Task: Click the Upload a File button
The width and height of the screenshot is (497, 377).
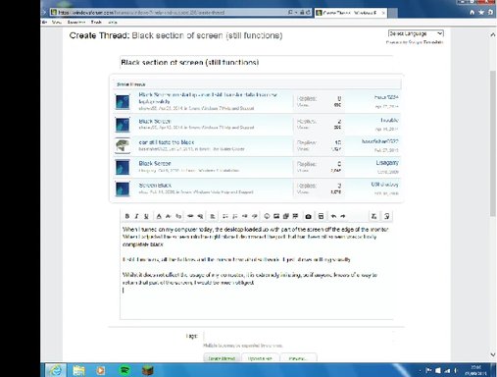Action: pyautogui.click(x=260, y=358)
